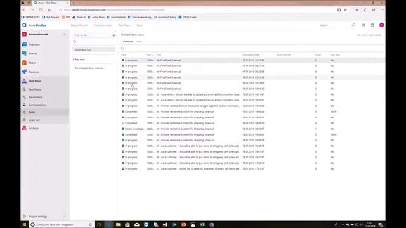Add page to favorites with star icon

345,10
